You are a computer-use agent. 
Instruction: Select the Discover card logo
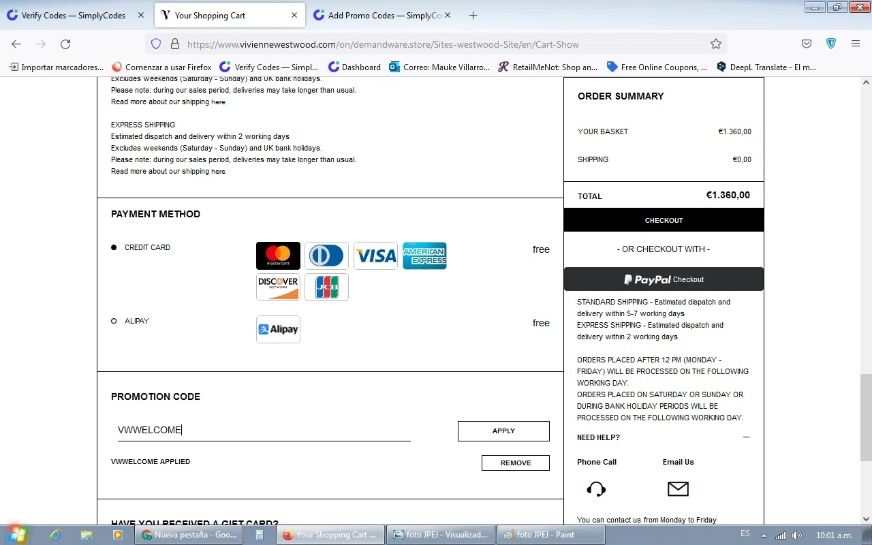pyautogui.click(x=278, y=287)
